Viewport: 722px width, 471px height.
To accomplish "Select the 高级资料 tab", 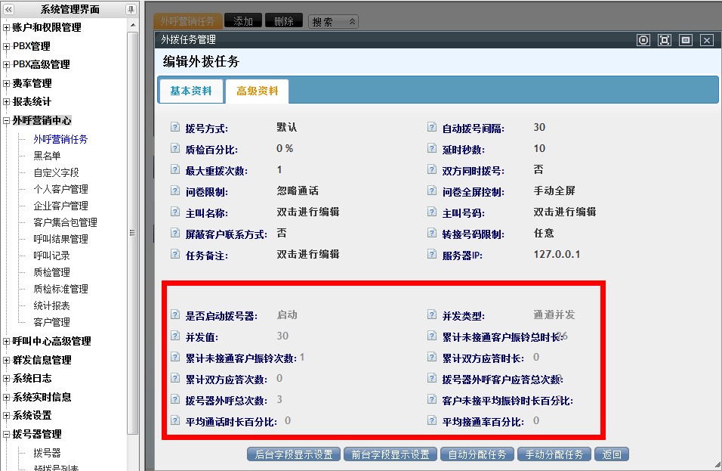I will coord(257,91).
